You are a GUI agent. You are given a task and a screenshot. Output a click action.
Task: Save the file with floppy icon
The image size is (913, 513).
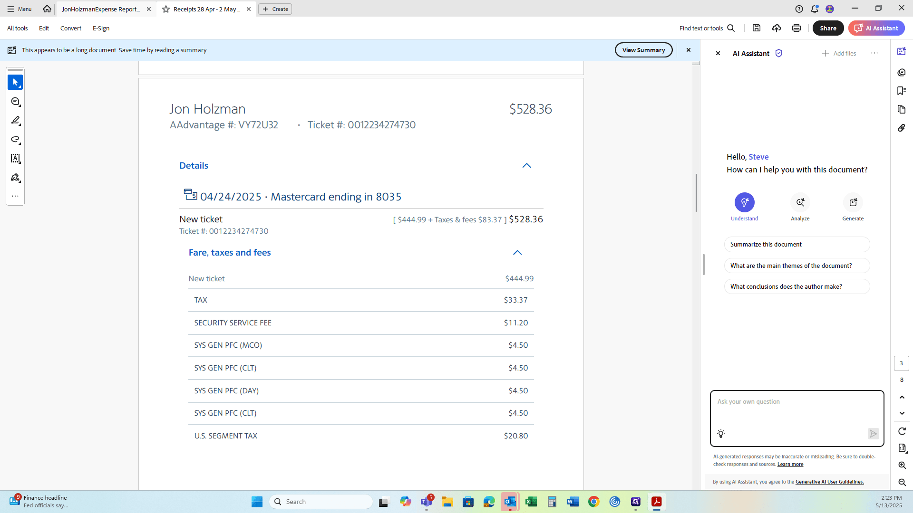(x=757, y=28)
